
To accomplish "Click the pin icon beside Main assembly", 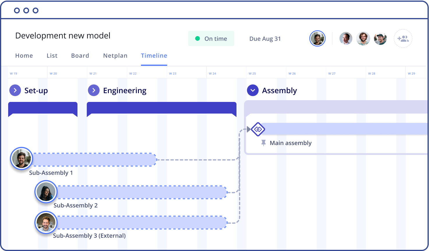I will tap(264, 143).
